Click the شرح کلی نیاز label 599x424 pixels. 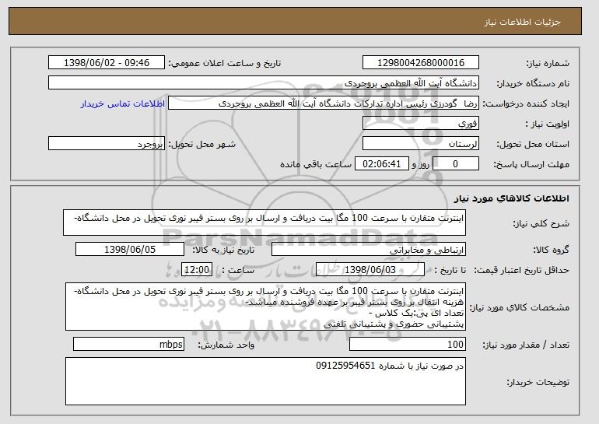pyautogui.click(x=541, y=223)
